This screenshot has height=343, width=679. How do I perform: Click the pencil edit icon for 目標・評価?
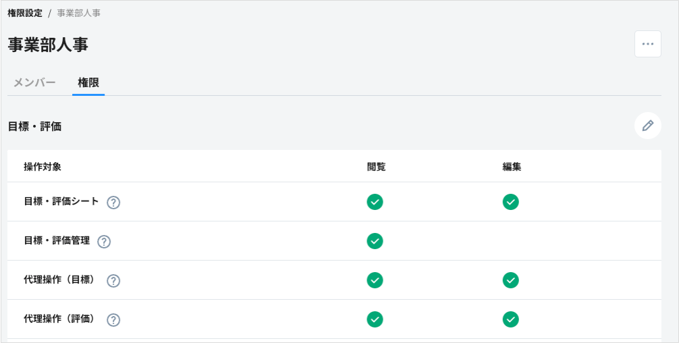tap(647, 126)
